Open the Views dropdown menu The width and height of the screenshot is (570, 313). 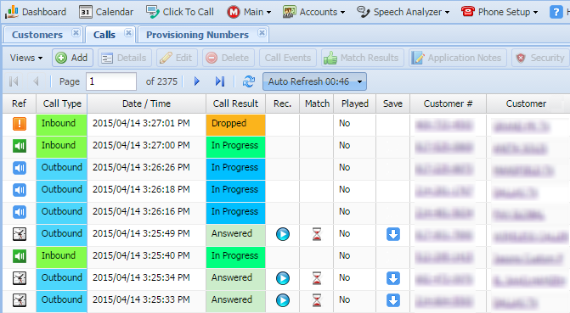[x=26, y=58]
